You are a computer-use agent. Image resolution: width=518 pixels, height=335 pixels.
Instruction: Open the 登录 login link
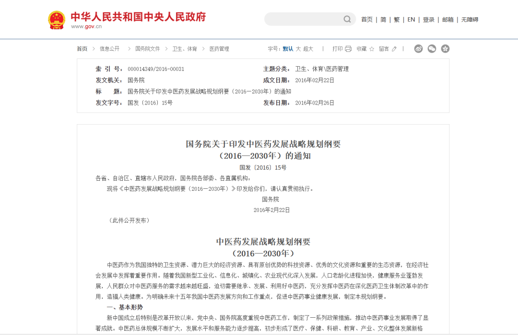click(x=428, y=19)
